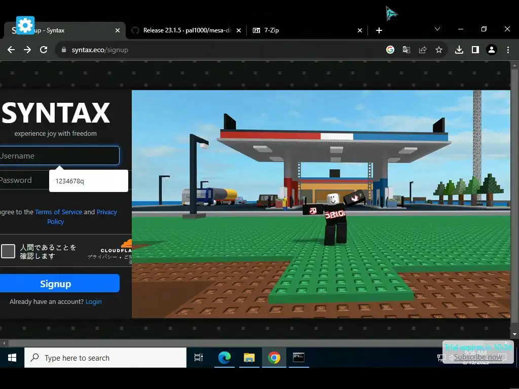519x389 pixels.
Task: Close the 7-Zip tab
Action: point(360,30)
